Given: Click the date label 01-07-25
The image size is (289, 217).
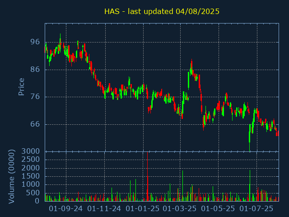Looking at the screenshot, I should tap(256, 209).
